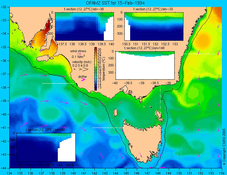The width and height of the screenshot is (227, 175).
Task: Click the '© Copyright CSIRO 2005' notice
Action: [x=224, y=147]
